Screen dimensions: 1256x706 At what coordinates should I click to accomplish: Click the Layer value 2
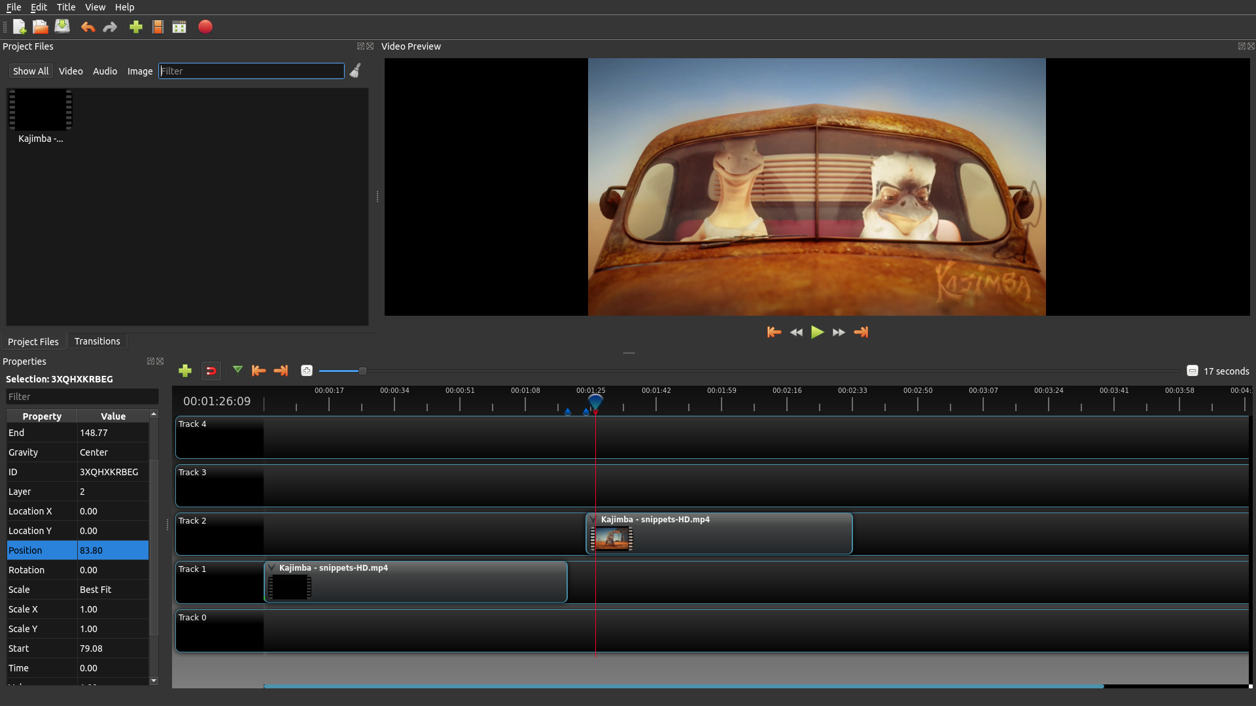(x=113, y=492)
